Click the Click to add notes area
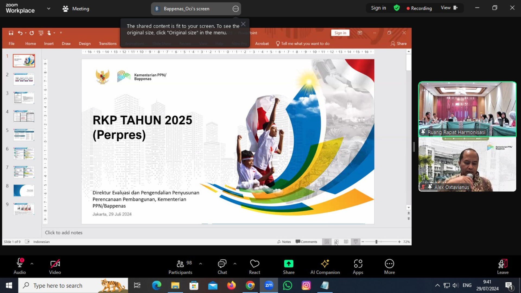This screenshot has height=293, width=521. click(x=227, y=233)
